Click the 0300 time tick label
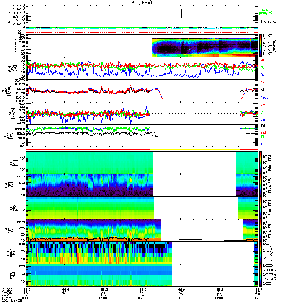Viewport: 287px width, 306px height. tap(142, 298)
